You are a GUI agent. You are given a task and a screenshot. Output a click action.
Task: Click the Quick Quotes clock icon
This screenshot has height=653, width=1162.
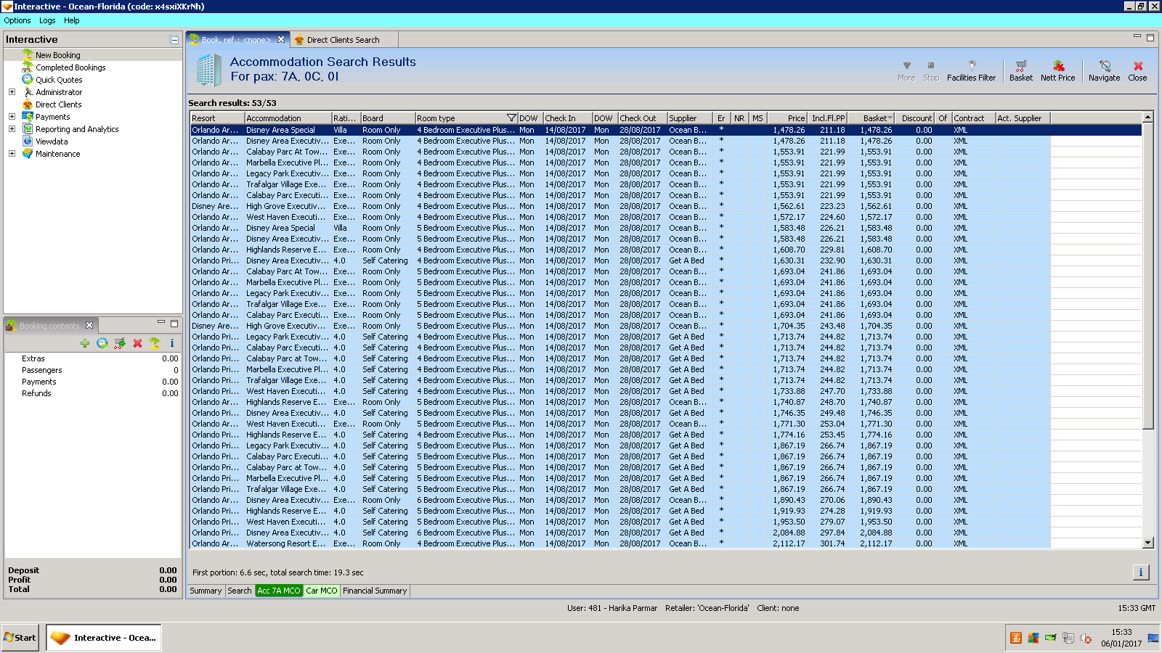pos(28,79)
